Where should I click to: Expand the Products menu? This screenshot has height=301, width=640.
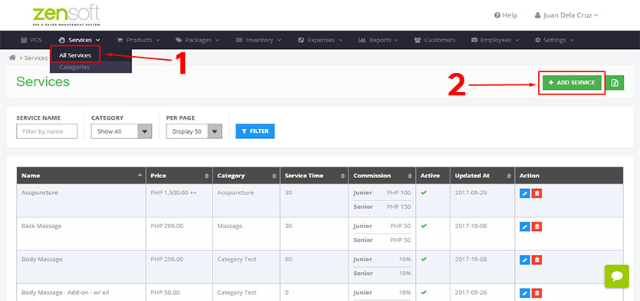(x=138, y=40)
